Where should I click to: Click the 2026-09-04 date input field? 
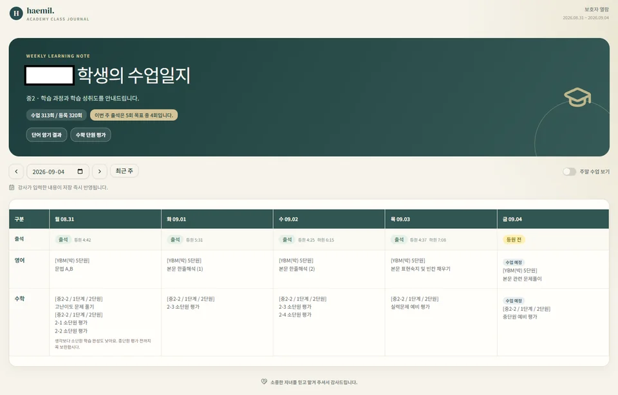coord(57,171)
